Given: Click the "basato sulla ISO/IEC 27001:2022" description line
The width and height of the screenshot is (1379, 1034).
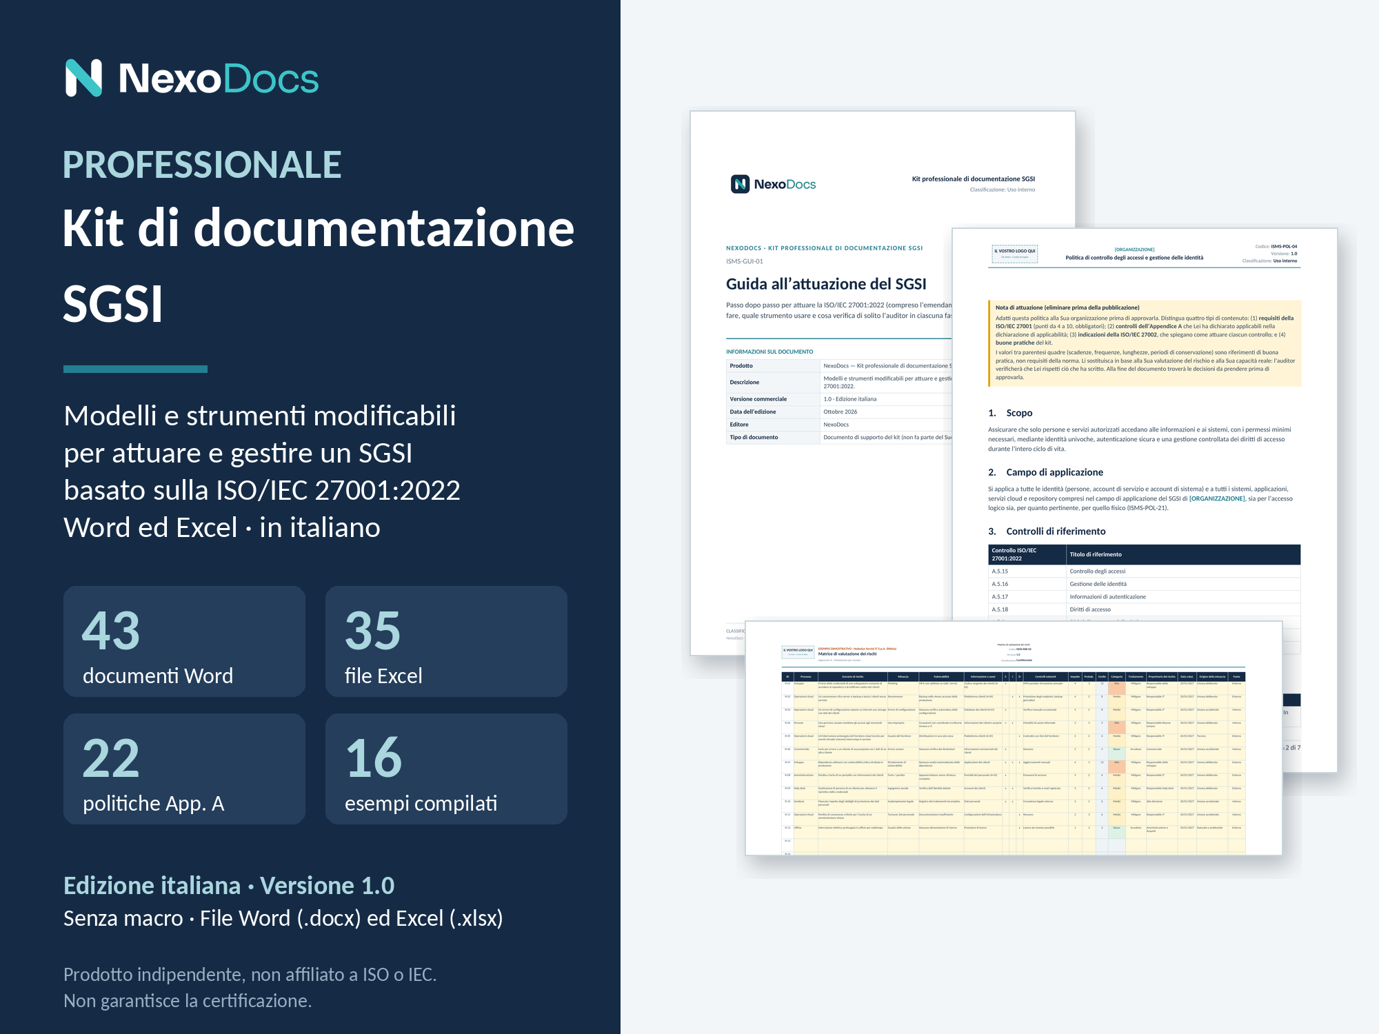Looking at the screenshot, I should click(x=262, y=490).
